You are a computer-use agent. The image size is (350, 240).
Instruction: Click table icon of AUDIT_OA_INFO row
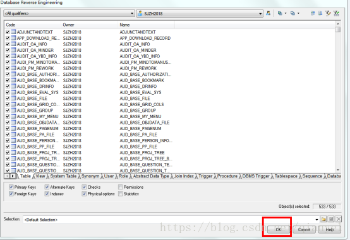click(13, 44)
